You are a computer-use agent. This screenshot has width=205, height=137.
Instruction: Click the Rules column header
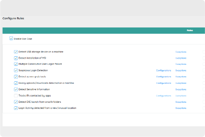click(190, 31)
